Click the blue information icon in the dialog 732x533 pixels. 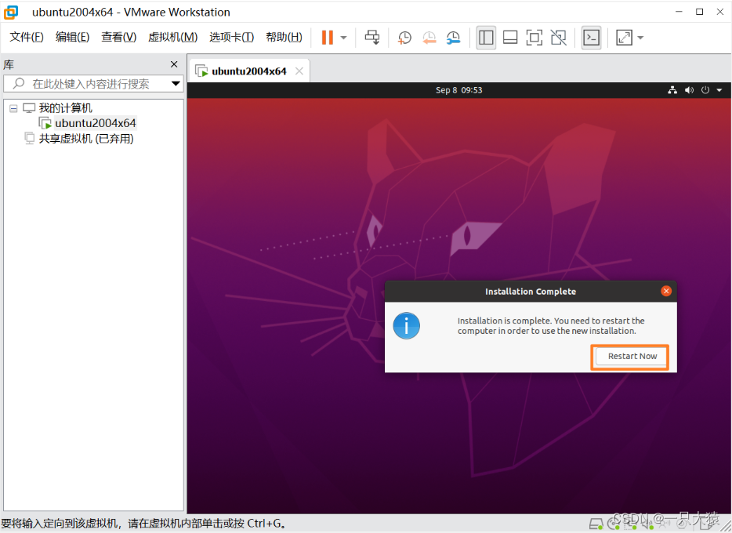406,325
